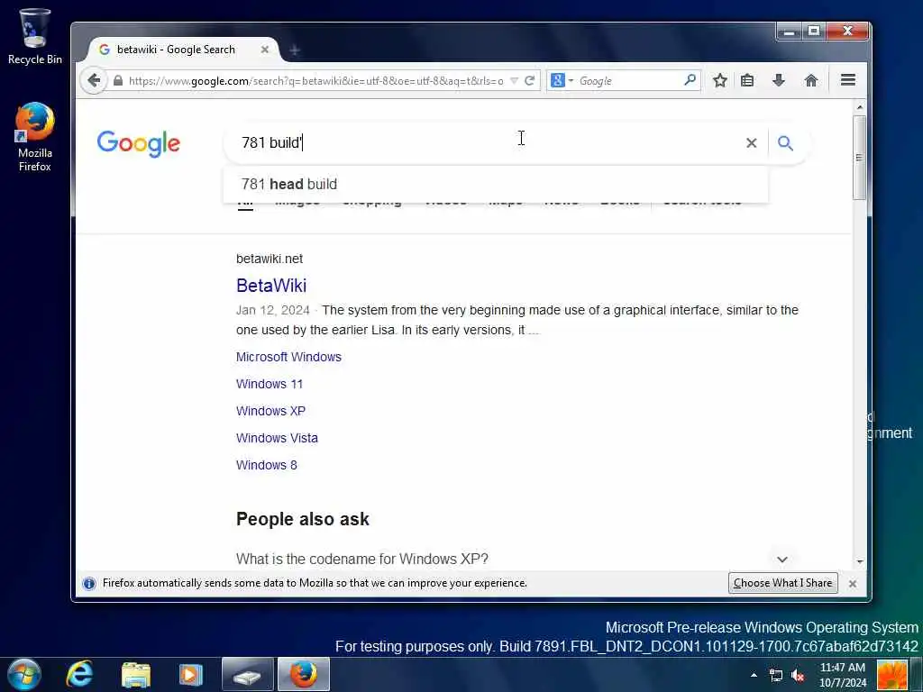This screenshot has height=692, width=923.
Task: Dismiss the Firefox data notification bar
Action: [x=852, y=584]
